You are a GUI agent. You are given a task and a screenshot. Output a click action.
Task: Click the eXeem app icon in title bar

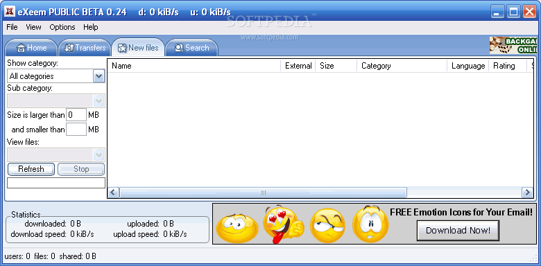10,12
